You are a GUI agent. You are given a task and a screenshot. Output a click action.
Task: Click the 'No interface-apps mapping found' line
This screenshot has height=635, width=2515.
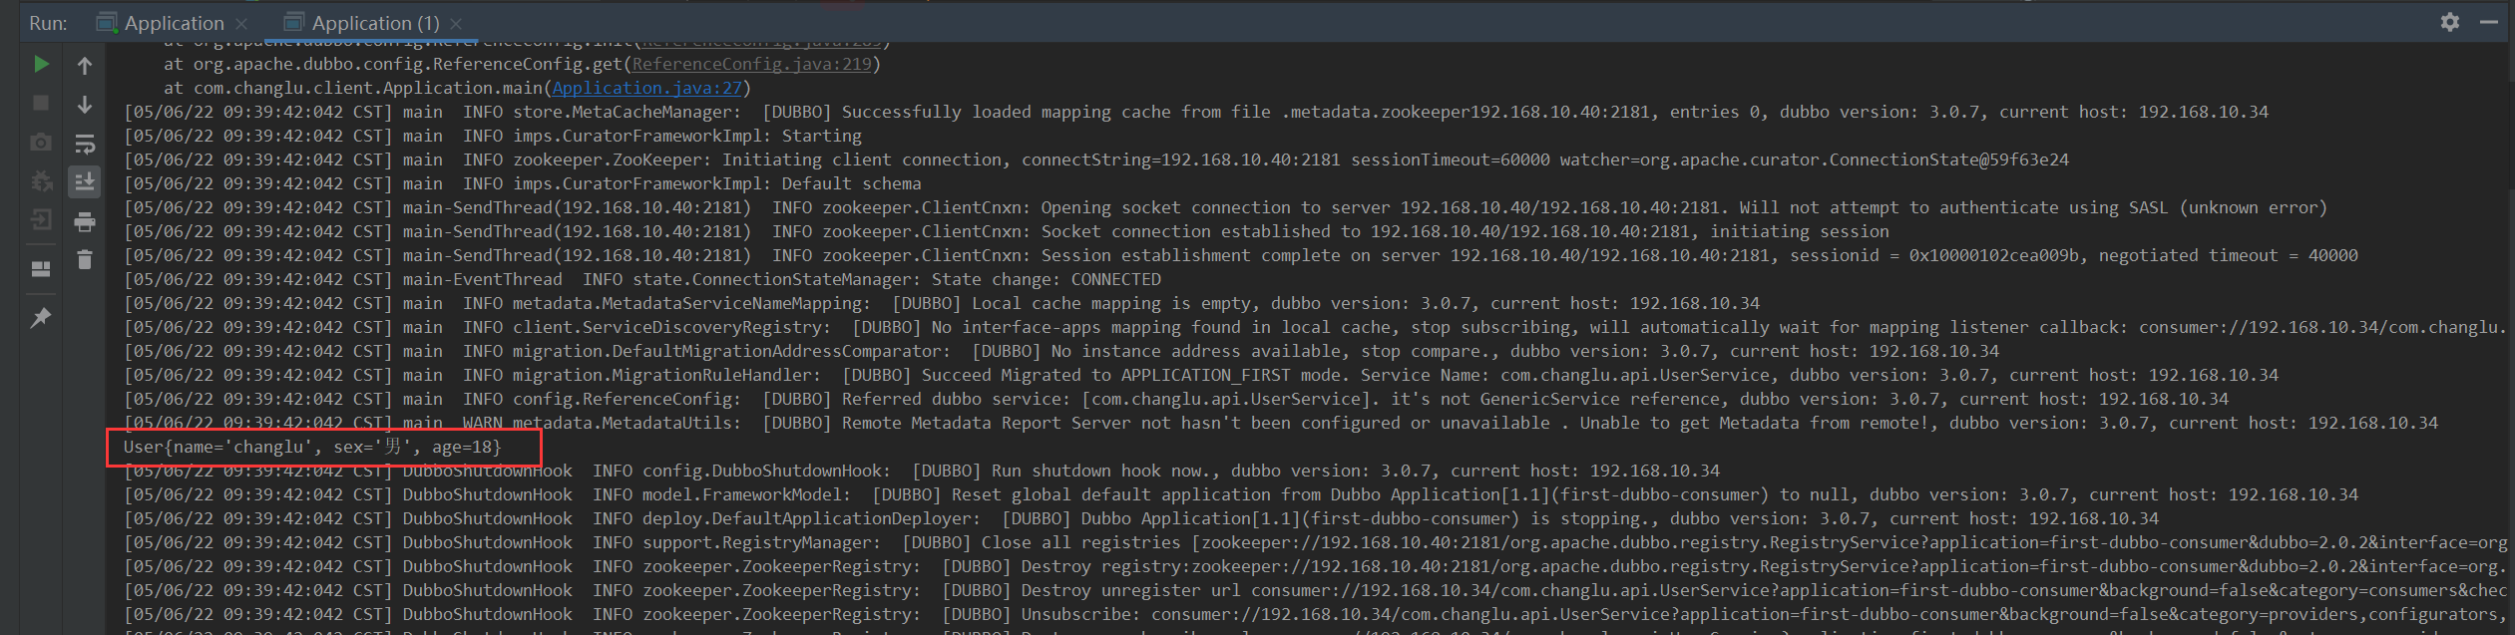point(1315,327)
